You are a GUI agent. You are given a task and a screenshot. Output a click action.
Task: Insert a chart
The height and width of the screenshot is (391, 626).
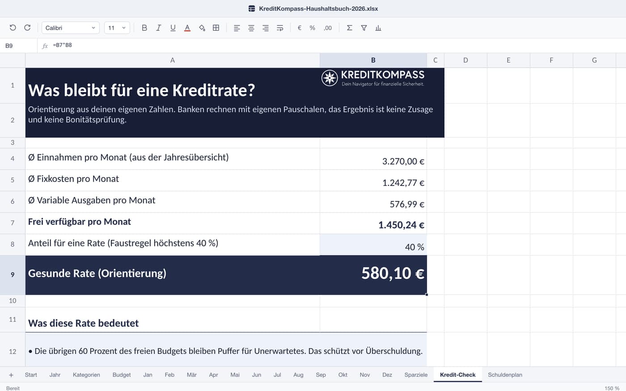click(x=378, y=28)
